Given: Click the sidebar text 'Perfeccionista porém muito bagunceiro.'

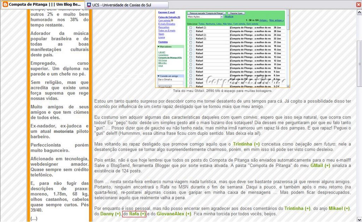Looking at the screenshot, I should point(59,148).
